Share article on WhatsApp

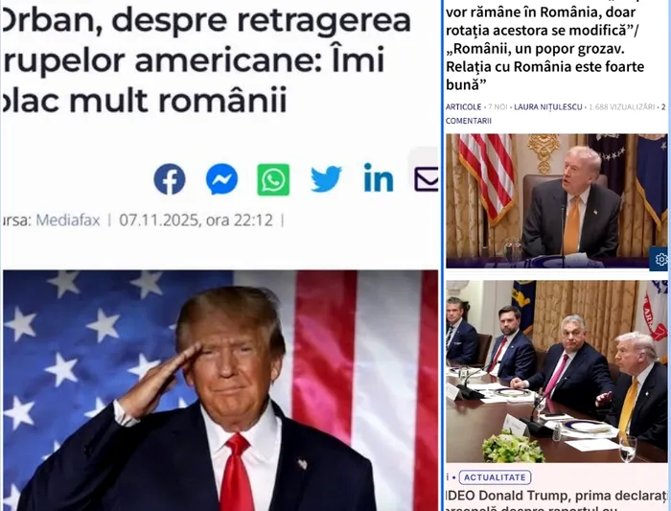tap(273, 179)
